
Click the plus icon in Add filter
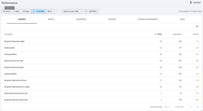[x=86, y=11]
